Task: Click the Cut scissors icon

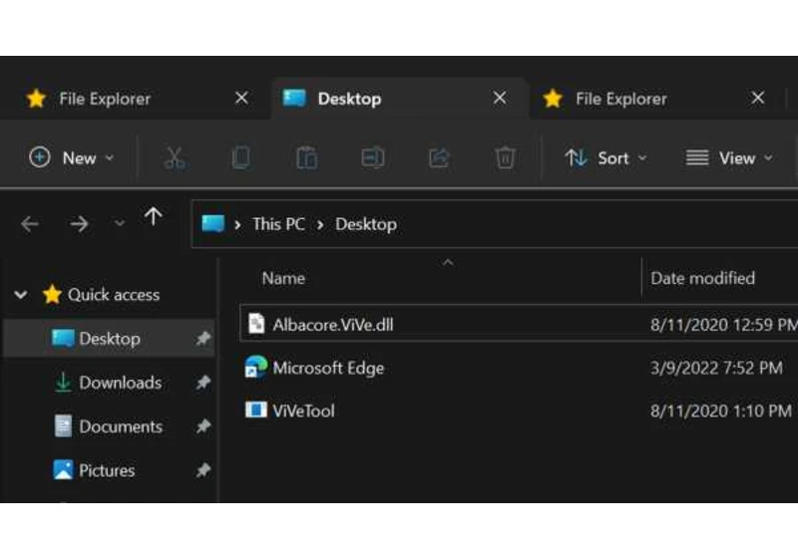Action: click(x=175, y=158)
